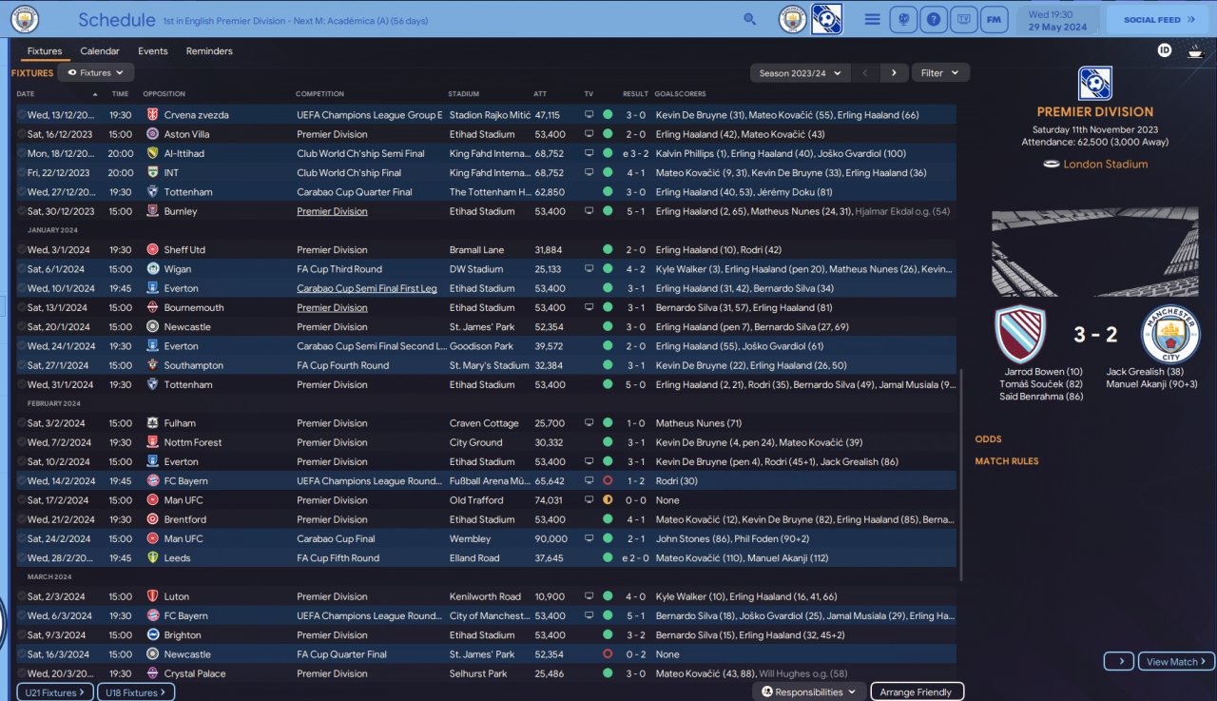This screenshot has width=1217, height=701.
Task: Sort fixtures by the Date column header
Action: coord(26,94)
